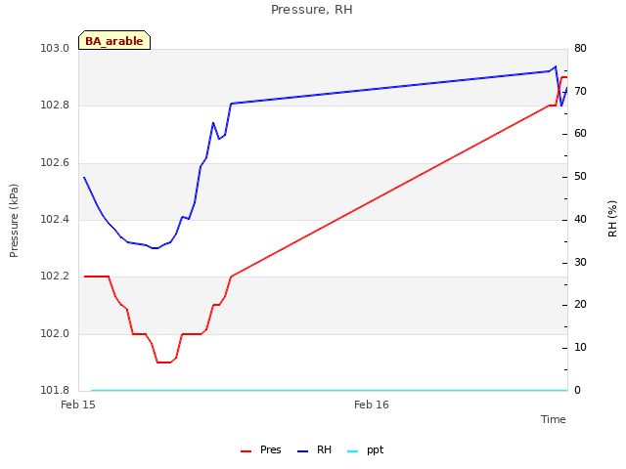
Task: Click the blue RH legend swatch
Action: [x=303, y=451]
